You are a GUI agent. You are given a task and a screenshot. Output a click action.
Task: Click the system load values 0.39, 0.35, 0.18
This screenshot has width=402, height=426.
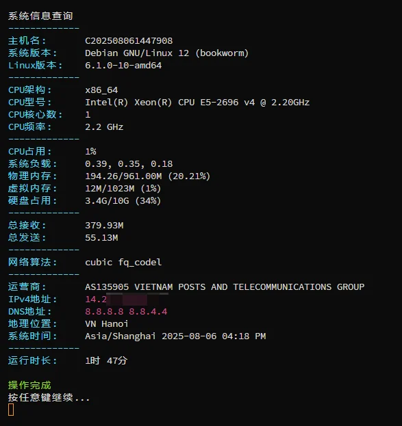point(129,164)
